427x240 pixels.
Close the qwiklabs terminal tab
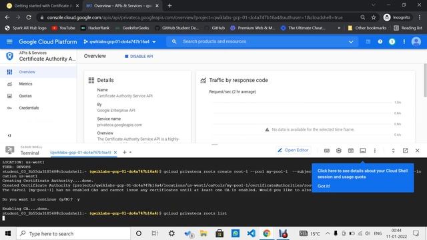(x=115, y=153)
